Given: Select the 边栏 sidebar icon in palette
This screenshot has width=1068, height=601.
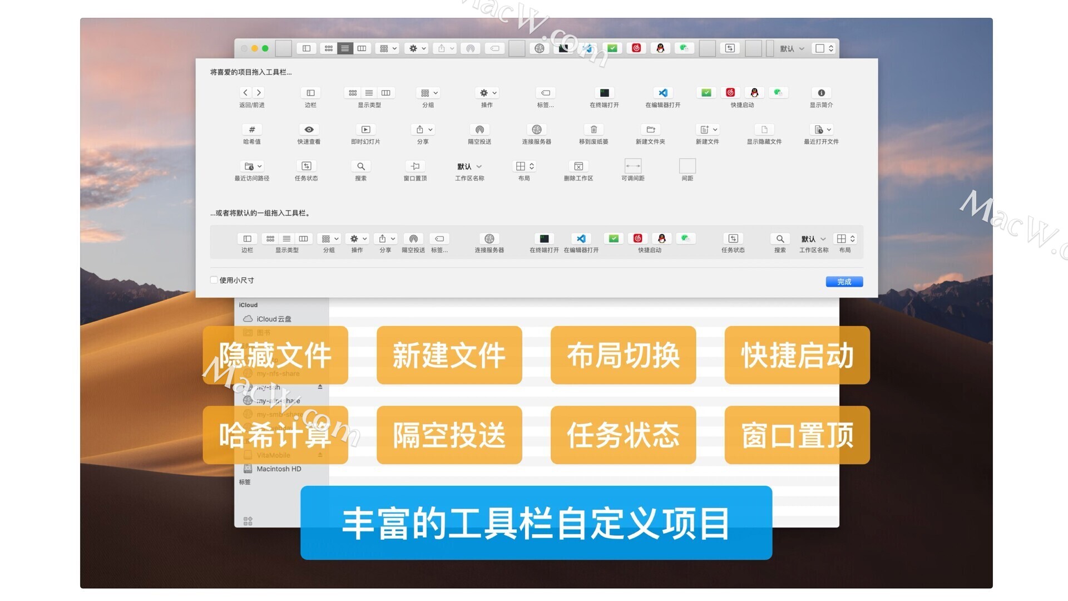Looking at the screenshot, I should 310,92.
